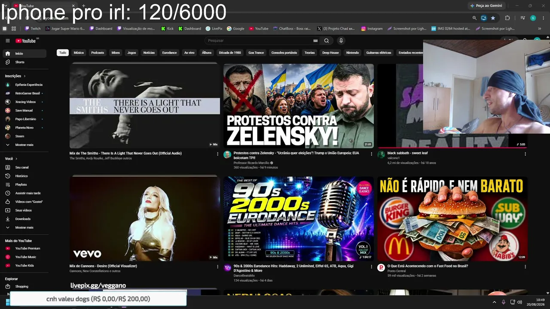Play The Smiths mix thumbnail
550x309 pixels.
(x=145, y=106)
